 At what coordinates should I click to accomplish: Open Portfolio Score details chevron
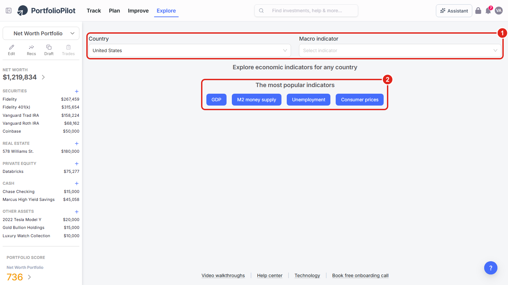click(x=29, y=277)
